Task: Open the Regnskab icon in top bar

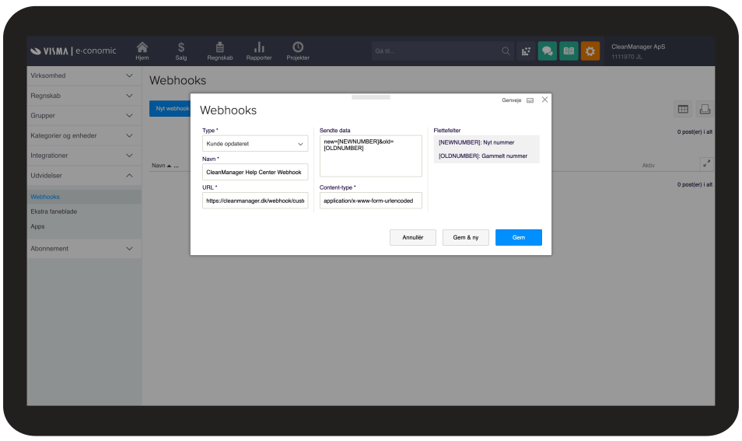Action: point(220,49)
